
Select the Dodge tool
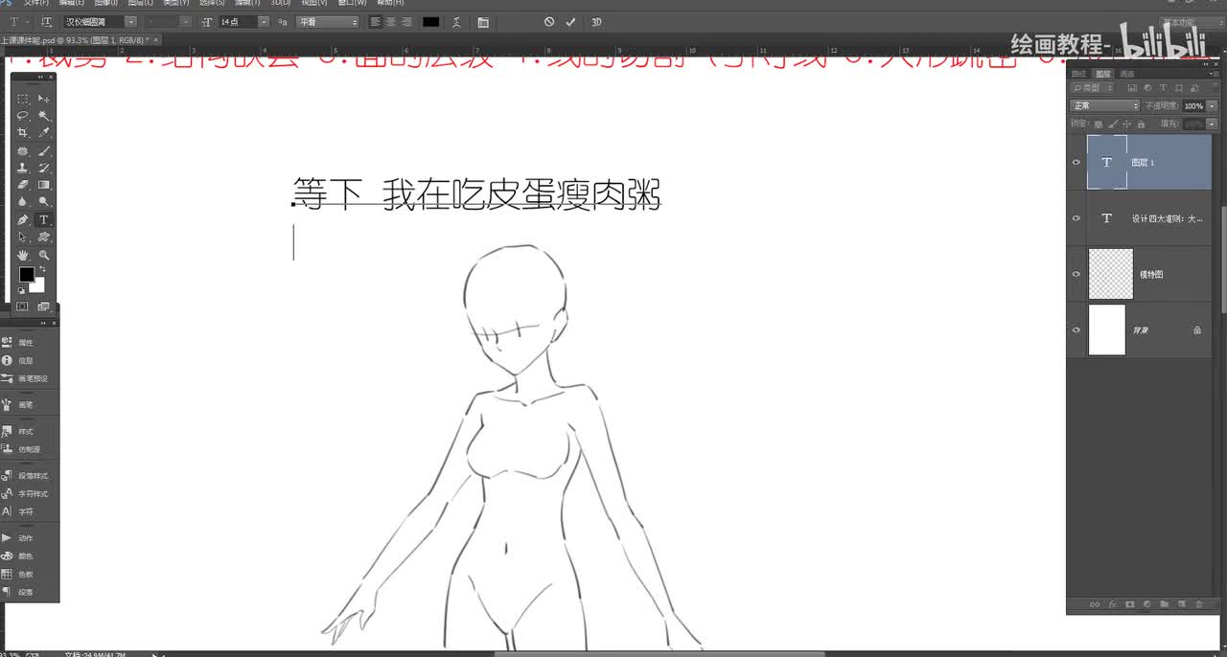(x=44, y=202)
